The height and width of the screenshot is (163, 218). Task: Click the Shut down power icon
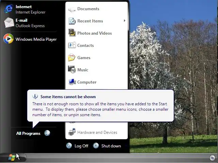(96, 146)
